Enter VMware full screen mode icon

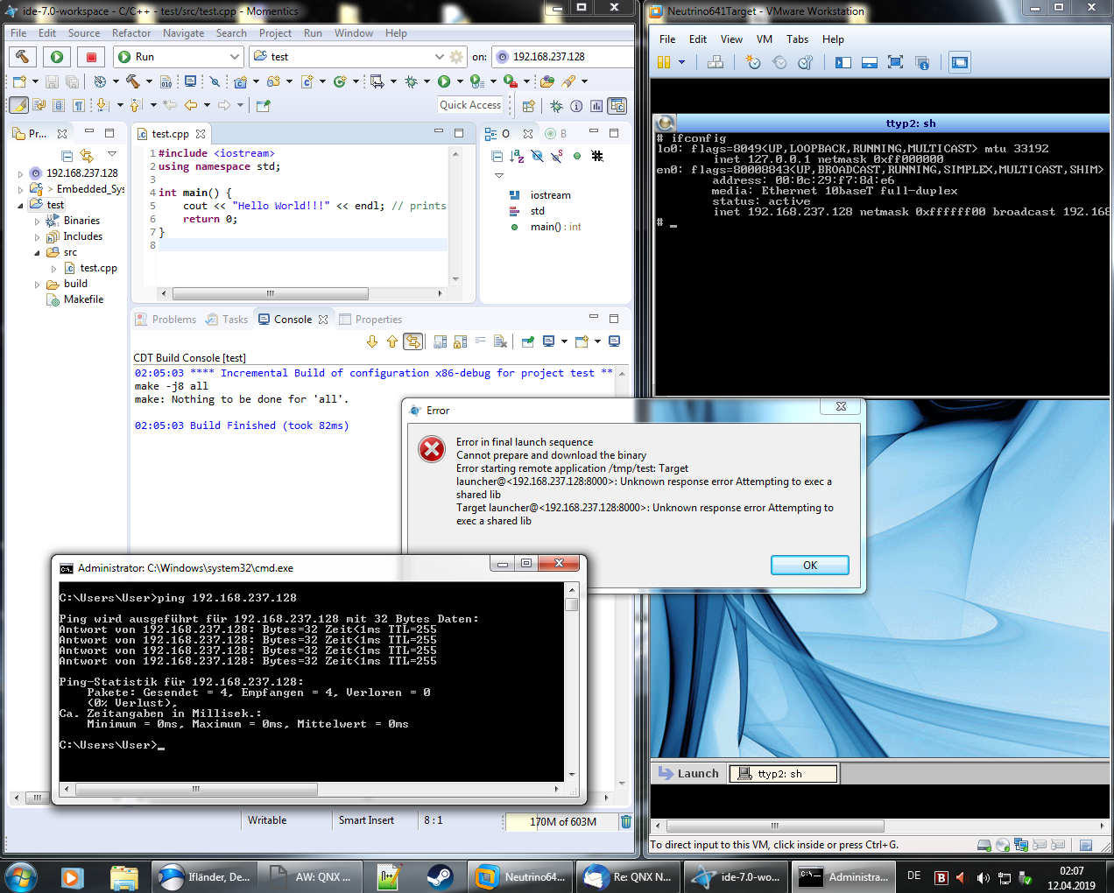click(x=895, y=62)
